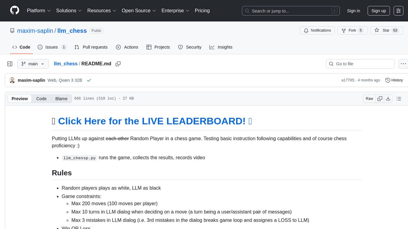Select the Code view

[x=41, y=99]
